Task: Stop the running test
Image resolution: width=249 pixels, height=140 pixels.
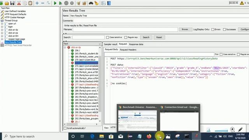Action: click(x=67, y=3)
